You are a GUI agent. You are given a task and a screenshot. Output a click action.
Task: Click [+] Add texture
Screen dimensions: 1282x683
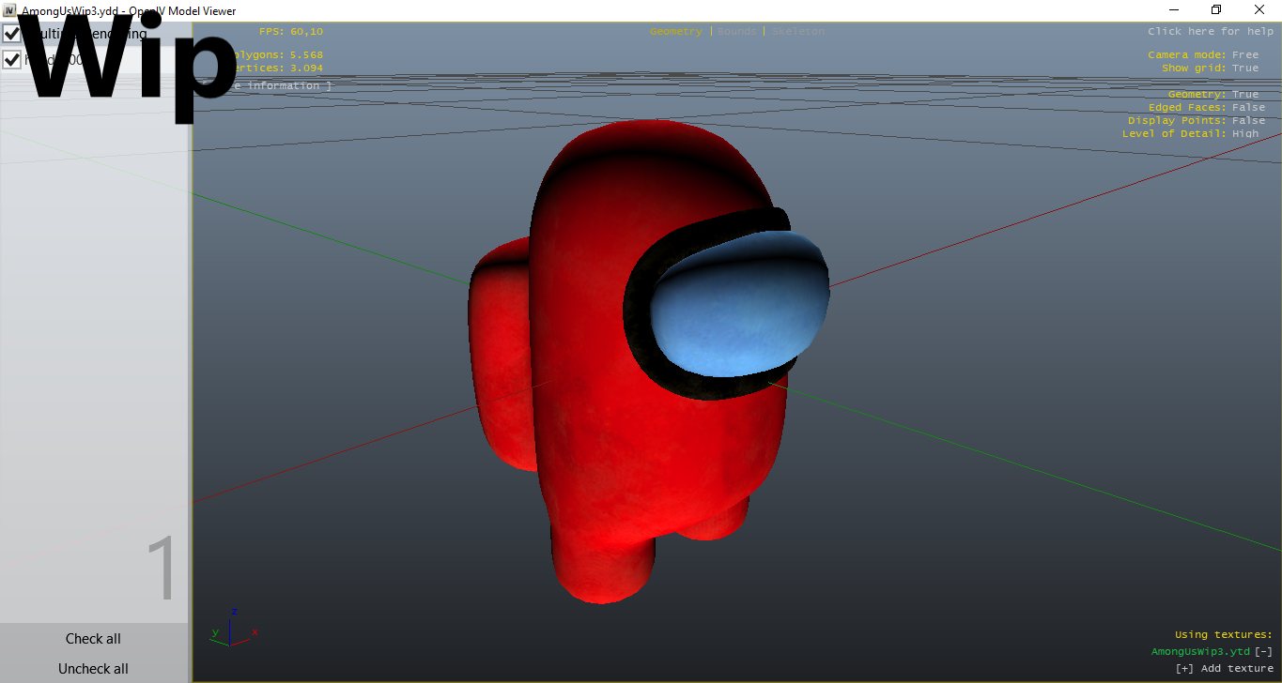[x=1225, y=669]
